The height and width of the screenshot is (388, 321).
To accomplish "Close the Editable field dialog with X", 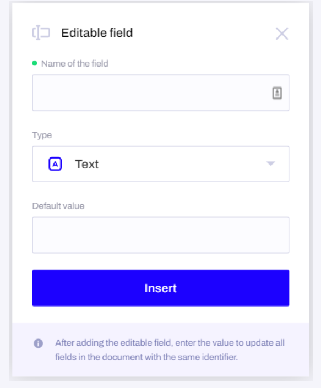I will (282, 34).
